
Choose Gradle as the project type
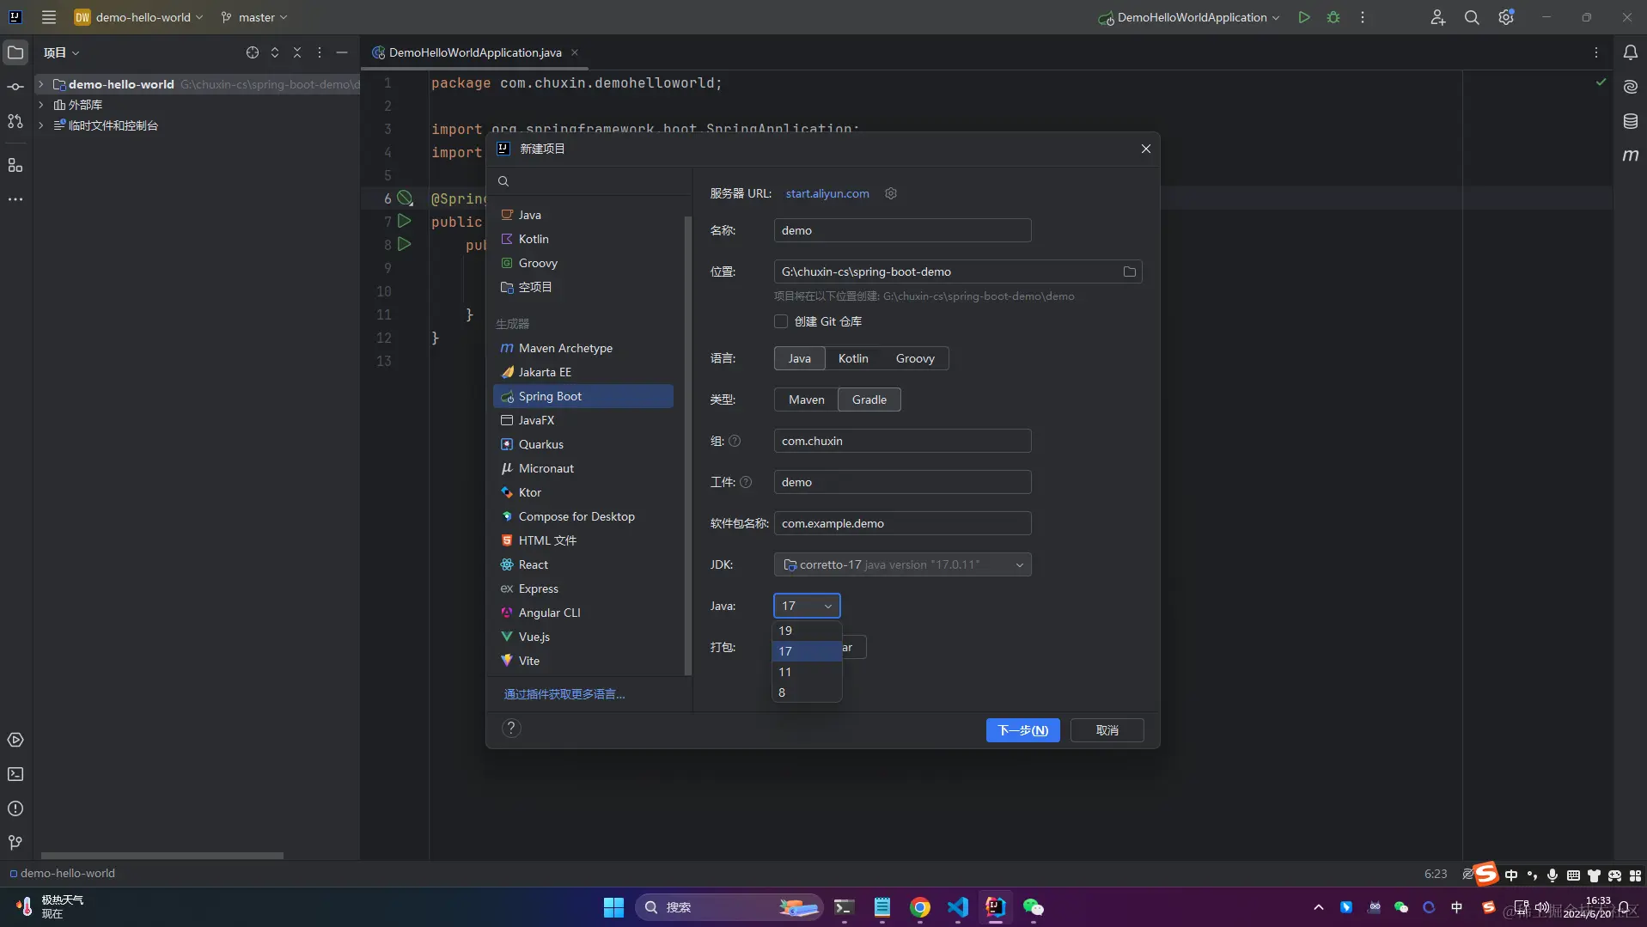pos(869,399)
